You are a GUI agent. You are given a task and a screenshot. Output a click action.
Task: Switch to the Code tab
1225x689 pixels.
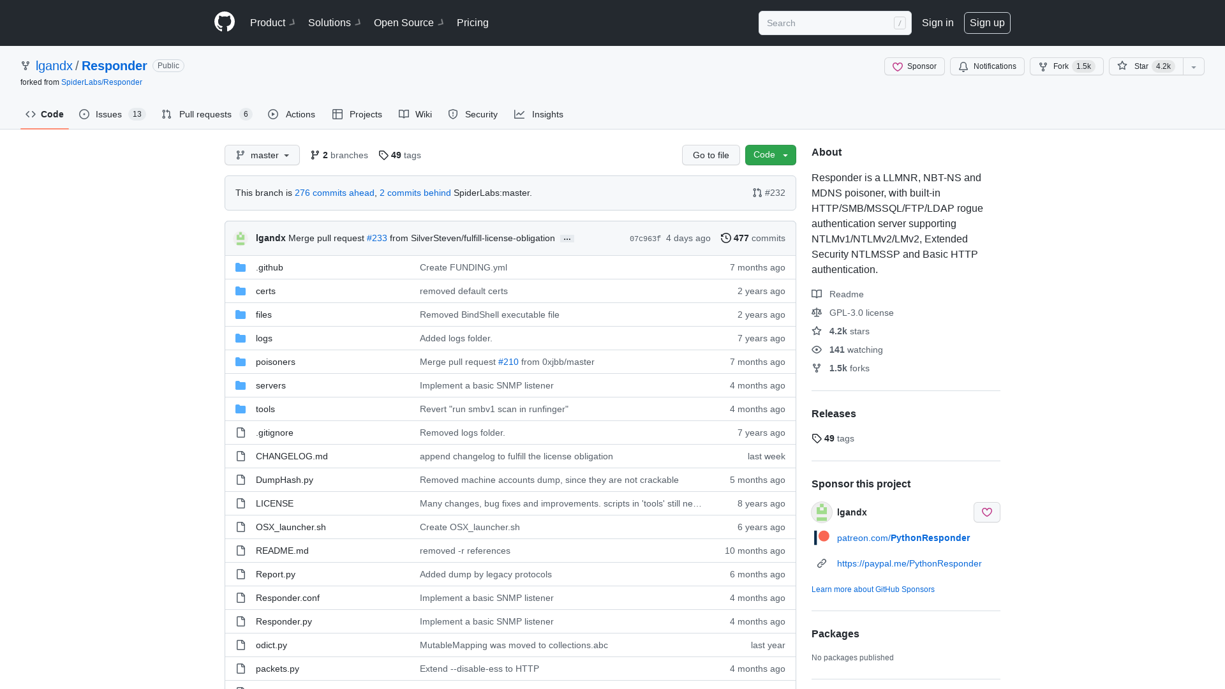coord(45,114)
